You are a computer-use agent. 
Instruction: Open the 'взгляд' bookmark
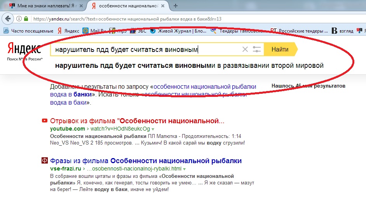point(343,31)
